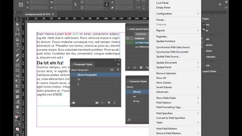This screenshot has height=136, width=242.
Task: Enable formatting affects container
Action: click(x=16, y=124)
